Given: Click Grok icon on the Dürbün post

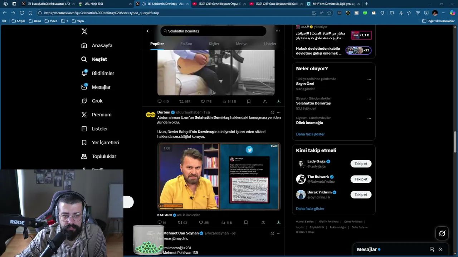Looking at the screenshot, I should click(x=272, y=112).
